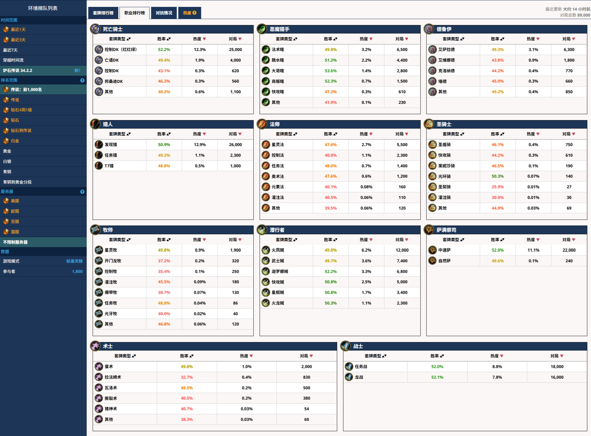Click the help icon next to 服务器
Image resolution: width=591 pixels, height=436 pixels.
82,192
